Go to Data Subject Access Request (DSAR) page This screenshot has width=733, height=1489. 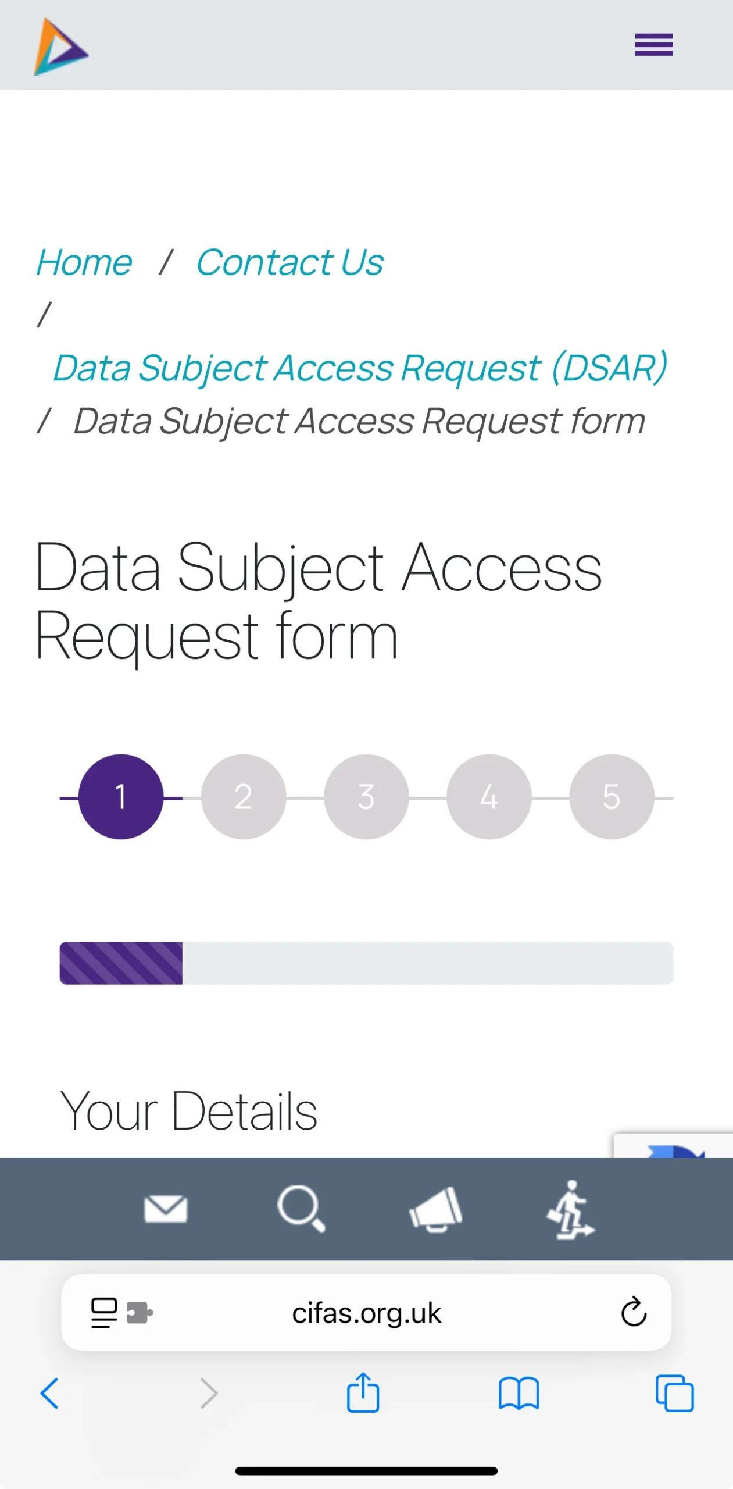pos(360,368)
